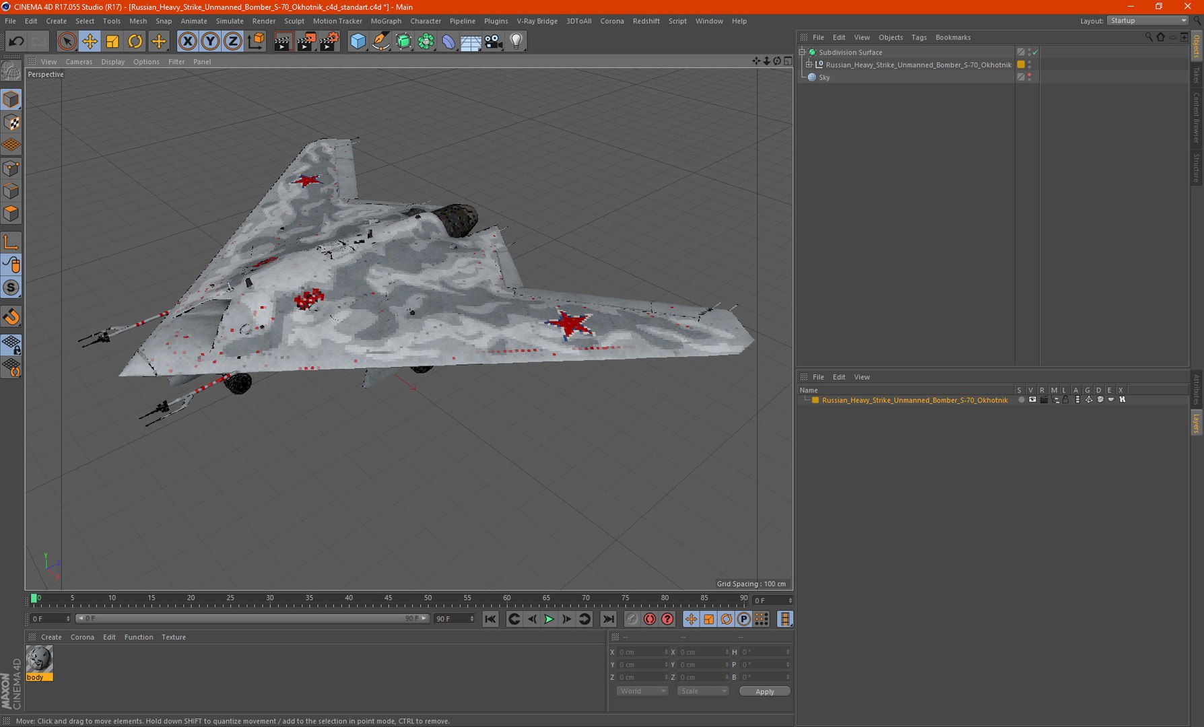Open Edit Render Settings icon
This screenshot has height=727, width=1204.
coord(329,42)
